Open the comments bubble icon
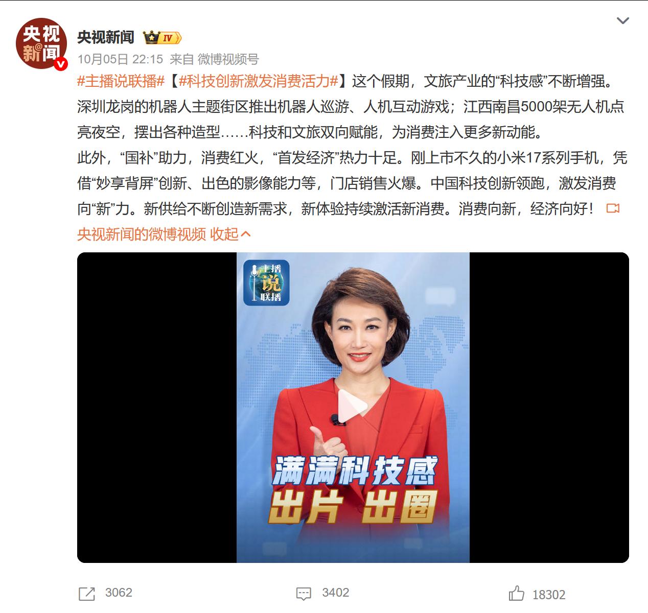Viewport: 648px width, 613px height. coord(304,594)
